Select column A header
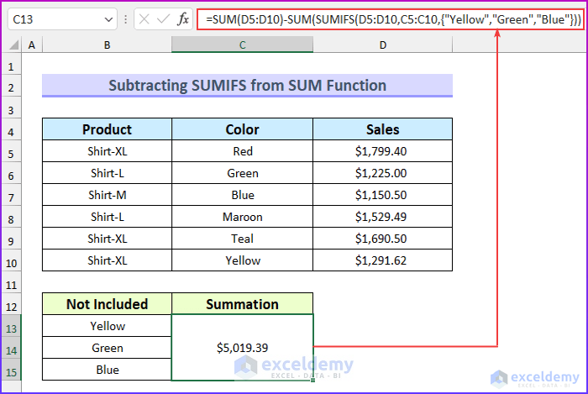 [x=32, y=45]
